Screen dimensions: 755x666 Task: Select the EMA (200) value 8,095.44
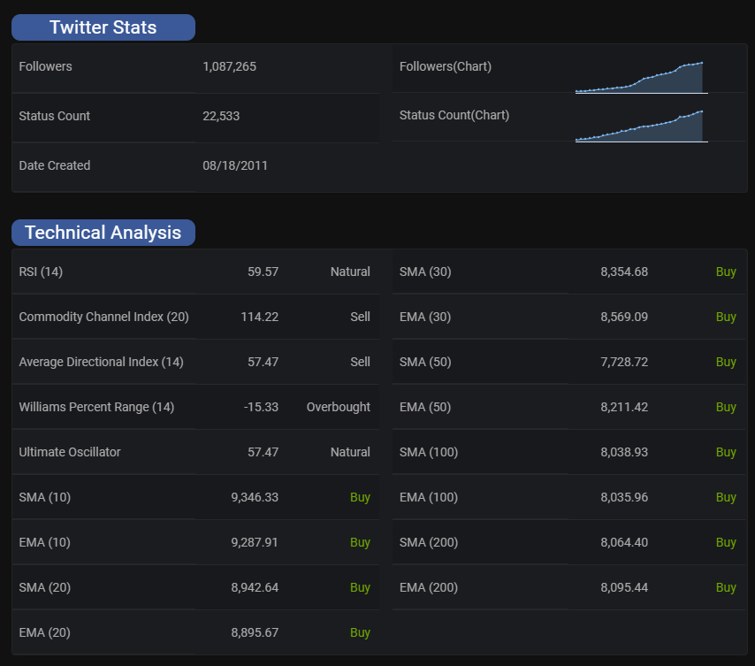point(624,588)
